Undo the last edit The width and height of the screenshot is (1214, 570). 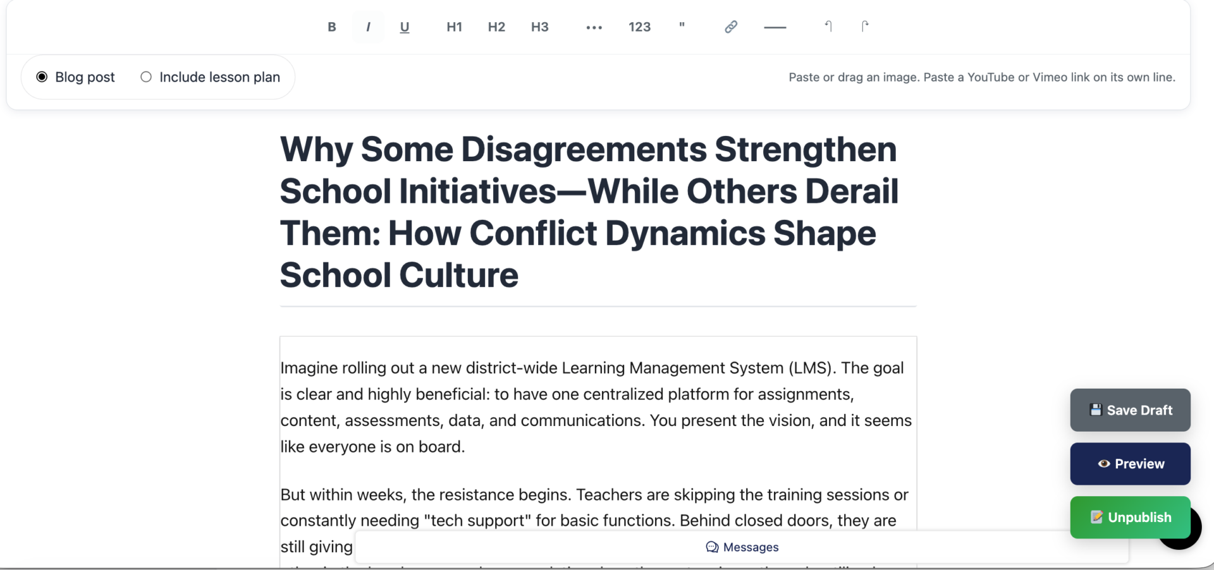coord(828,27)
